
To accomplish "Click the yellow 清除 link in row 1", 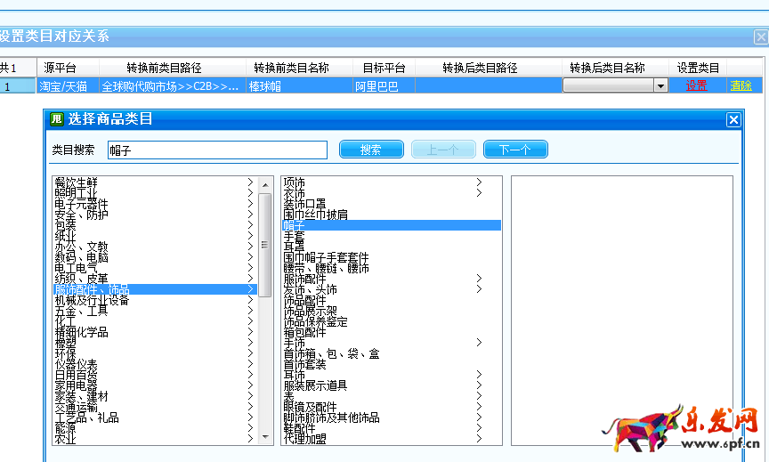I will [x=741, y=86].
